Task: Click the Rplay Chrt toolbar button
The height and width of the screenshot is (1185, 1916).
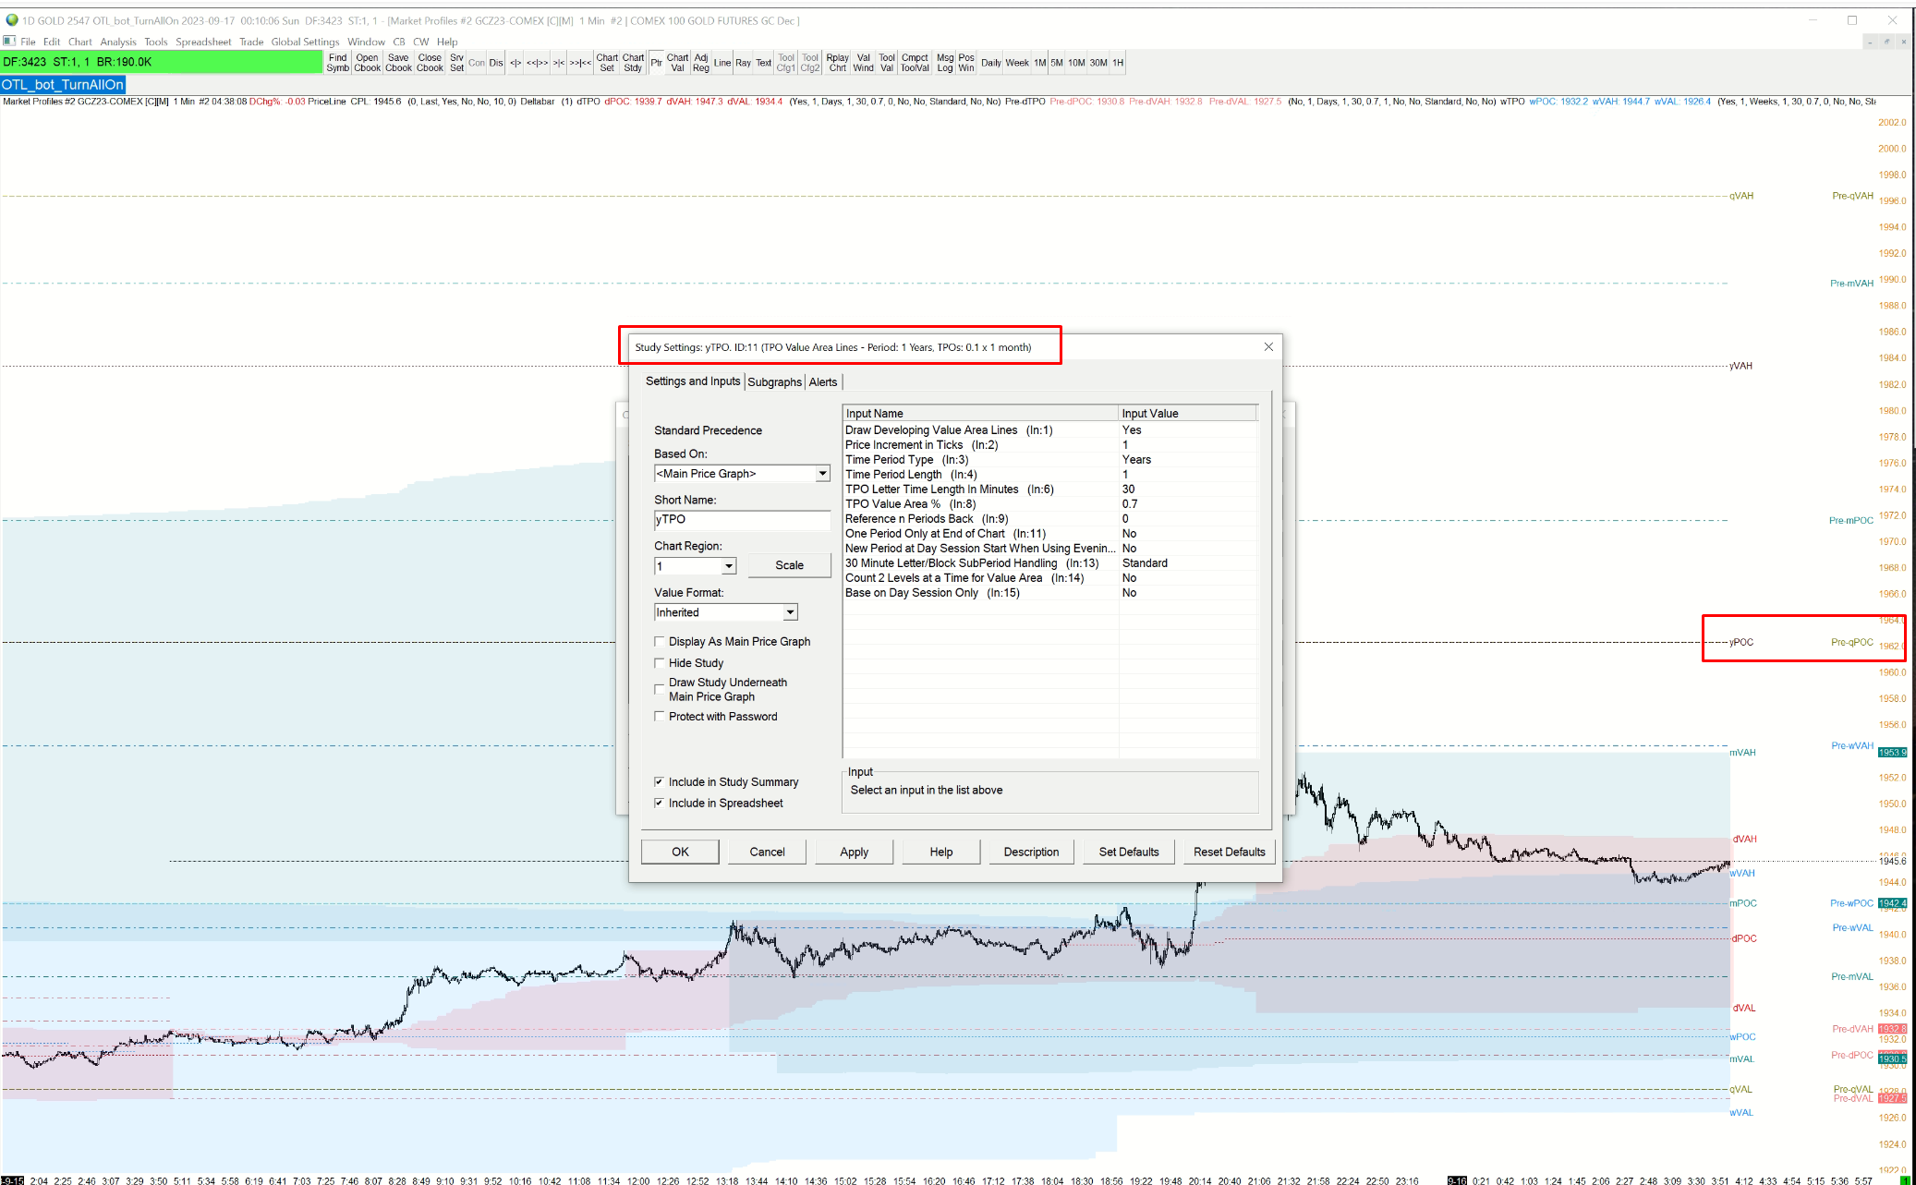Action: 837,63
